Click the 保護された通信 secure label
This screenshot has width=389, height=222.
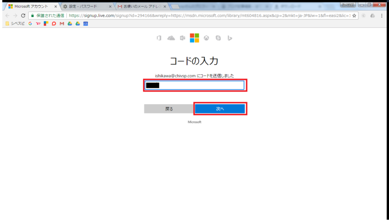[50, 16]
